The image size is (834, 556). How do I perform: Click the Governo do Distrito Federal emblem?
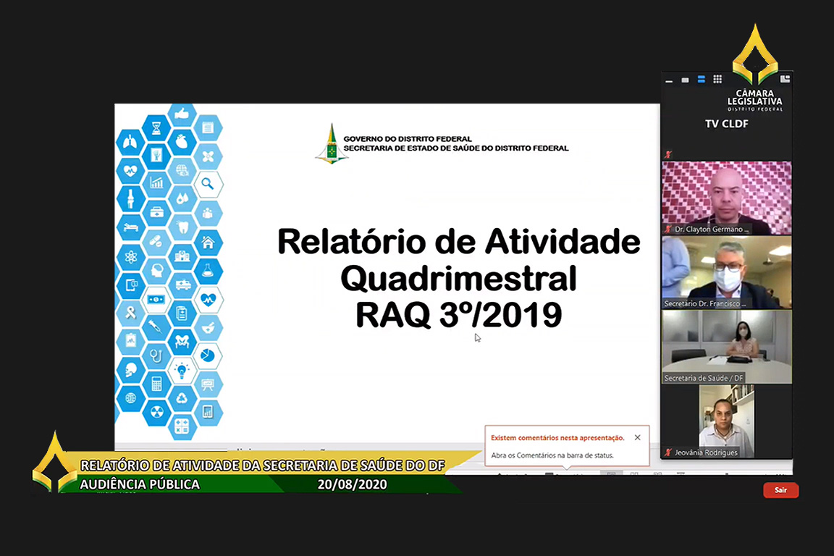pyautogui.click(x=331, y=143)
